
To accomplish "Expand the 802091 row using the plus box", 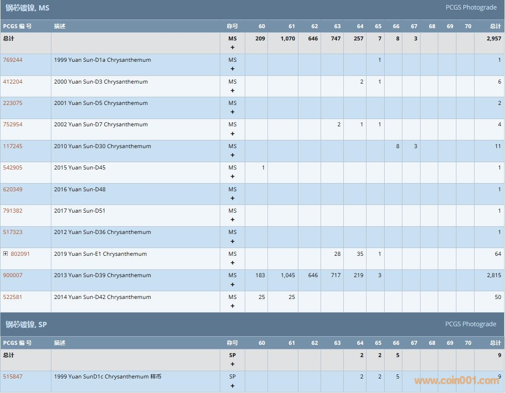I will point(5,254).
